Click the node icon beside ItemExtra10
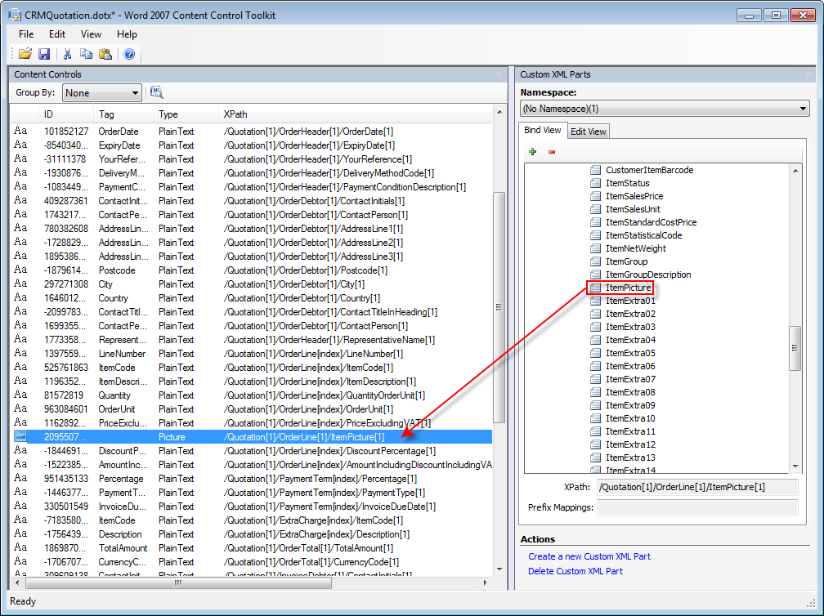824x616 pixels. pyautogui.click(x=595, y=418)
